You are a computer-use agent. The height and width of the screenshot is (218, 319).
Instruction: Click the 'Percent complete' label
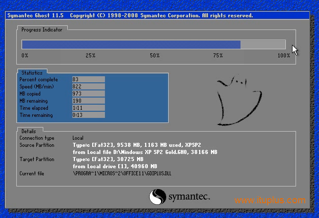[39, 79]
